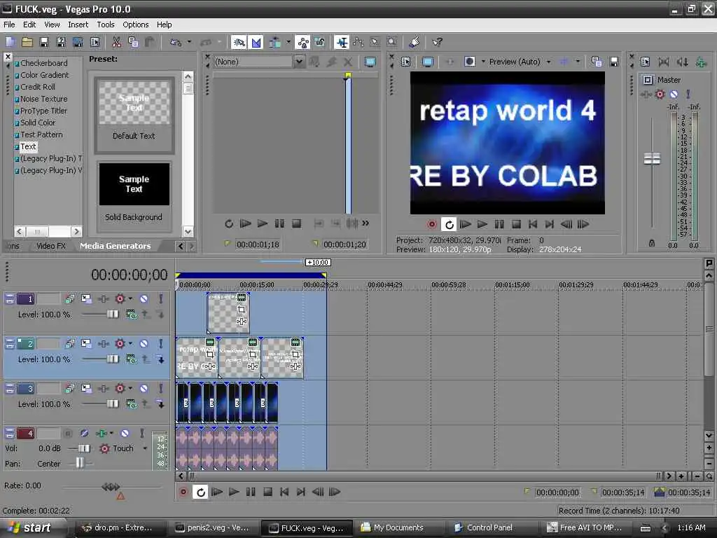This screenshot has width=717, height=538.
Task: Open the Edit menu
Action: tap(29, 25)
